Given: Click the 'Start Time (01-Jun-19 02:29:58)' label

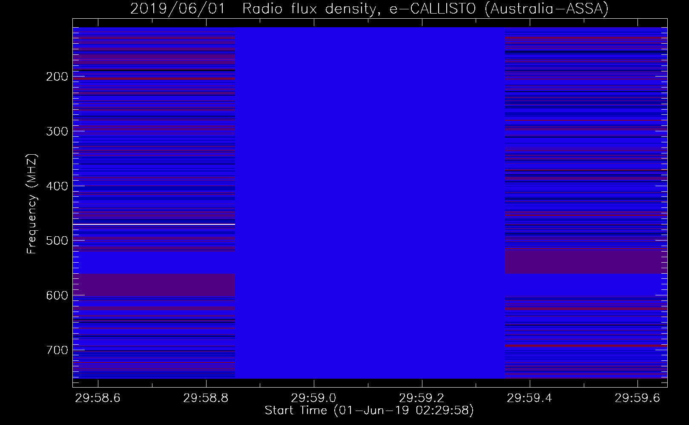Looking at the screenshot, I should coord(369,411).
